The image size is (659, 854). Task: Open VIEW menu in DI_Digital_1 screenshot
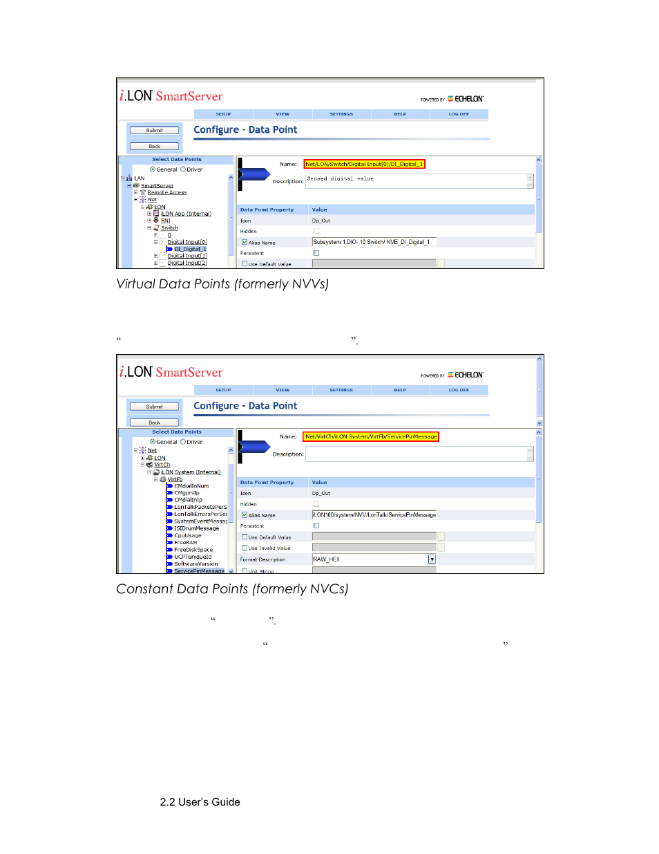click(283, 114)
